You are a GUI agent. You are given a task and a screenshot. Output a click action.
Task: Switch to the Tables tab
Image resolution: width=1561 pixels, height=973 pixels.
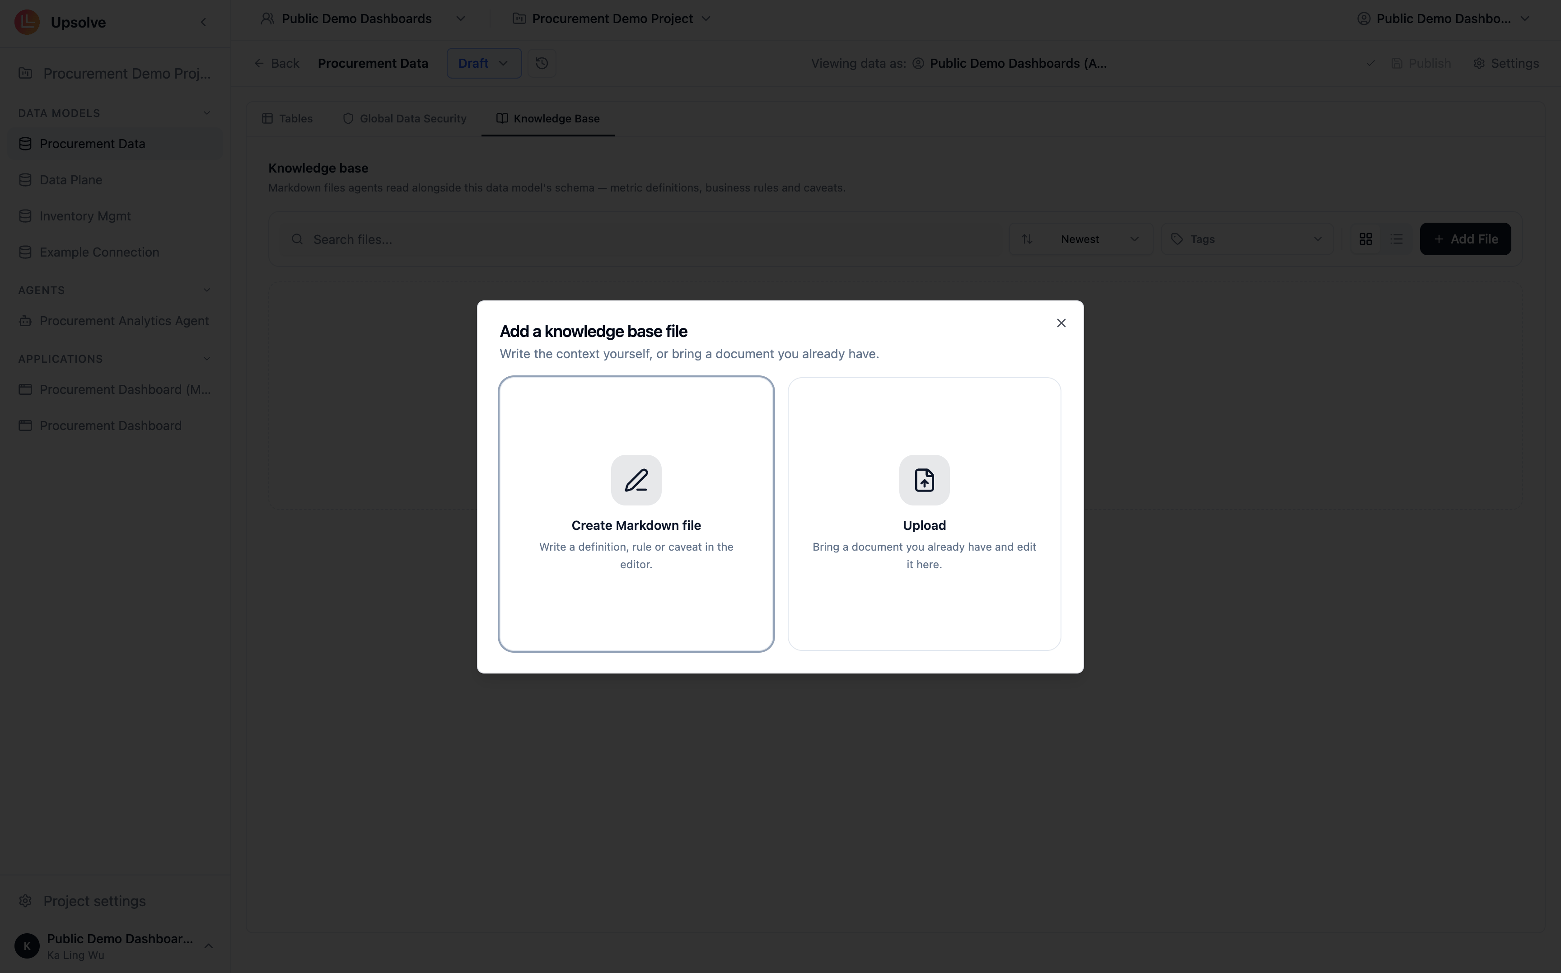tap(287, 118)
